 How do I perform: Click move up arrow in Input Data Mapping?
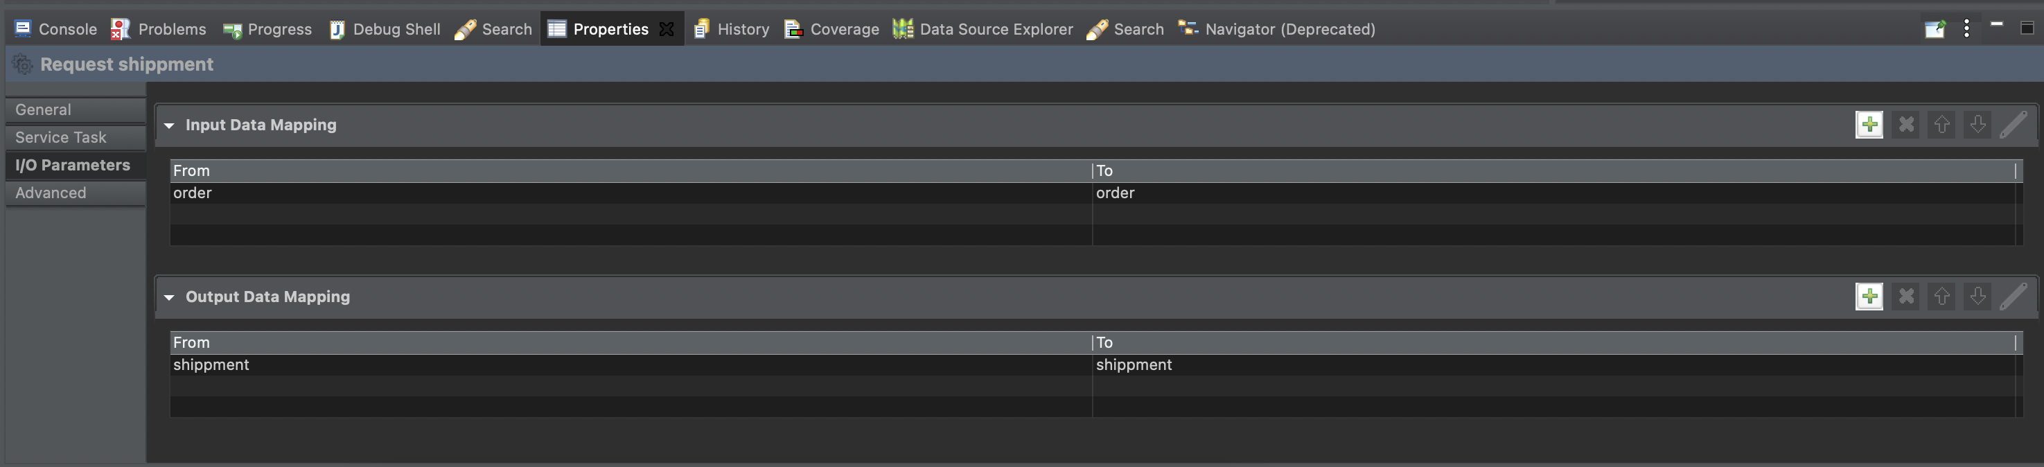tap(1941, 125)
